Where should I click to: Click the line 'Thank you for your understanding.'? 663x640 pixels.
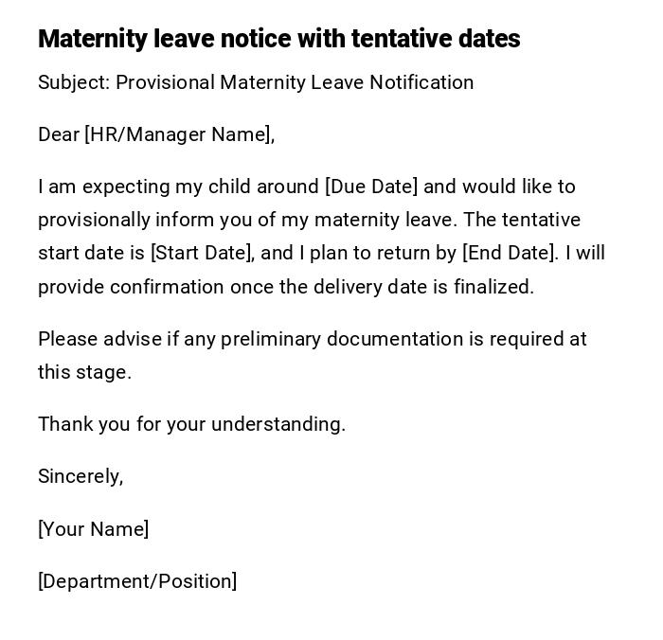point(191,424)
